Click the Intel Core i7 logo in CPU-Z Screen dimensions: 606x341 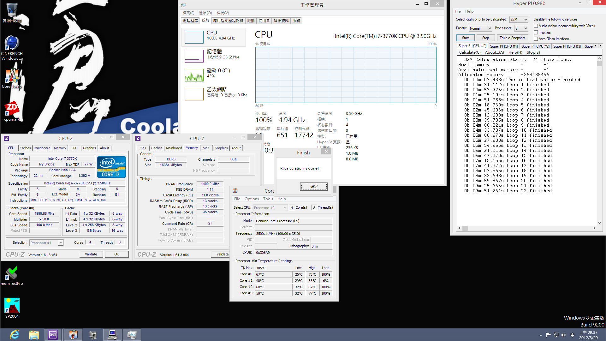pyautogui.click(x=112, y=167)
